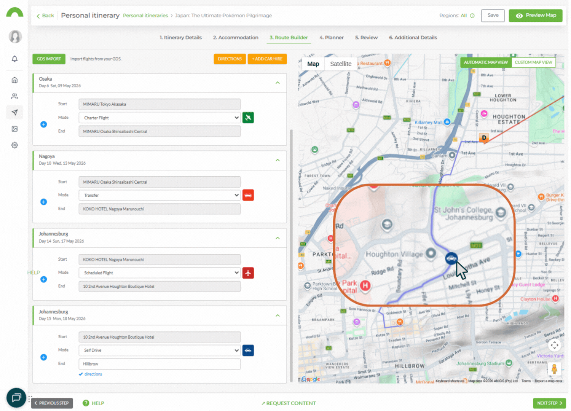This screenshot has height=411, width=571.
Task: Switch to Custom Map View
Action: (x=533, y=62)
